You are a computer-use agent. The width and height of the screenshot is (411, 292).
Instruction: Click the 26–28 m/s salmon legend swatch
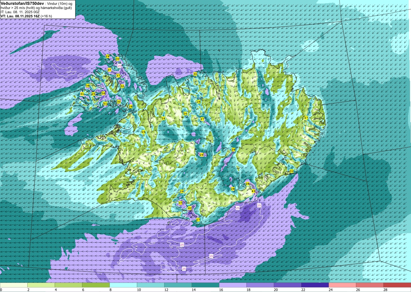pyautogui.click(x=370, y=285)
